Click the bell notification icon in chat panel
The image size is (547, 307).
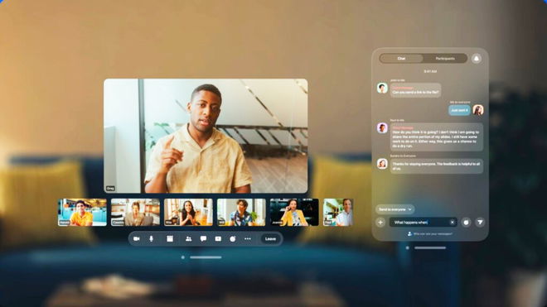(x=477, y=59)
